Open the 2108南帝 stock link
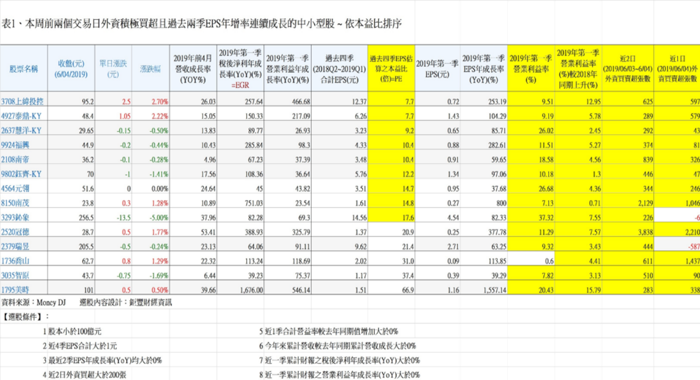 (x=15, y=160)
